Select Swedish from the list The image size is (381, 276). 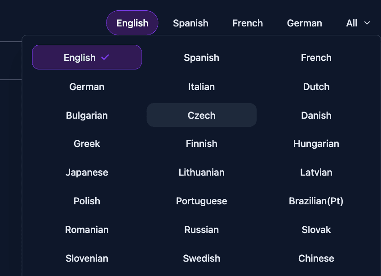201,258
